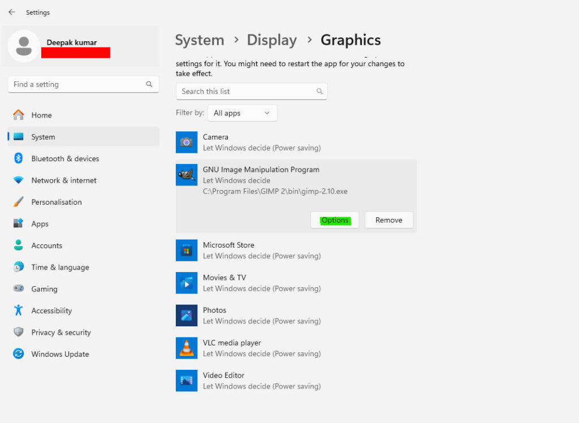
Task: Remove GNU Image Manipulation Program from list
Action: [x=388, y=220]
